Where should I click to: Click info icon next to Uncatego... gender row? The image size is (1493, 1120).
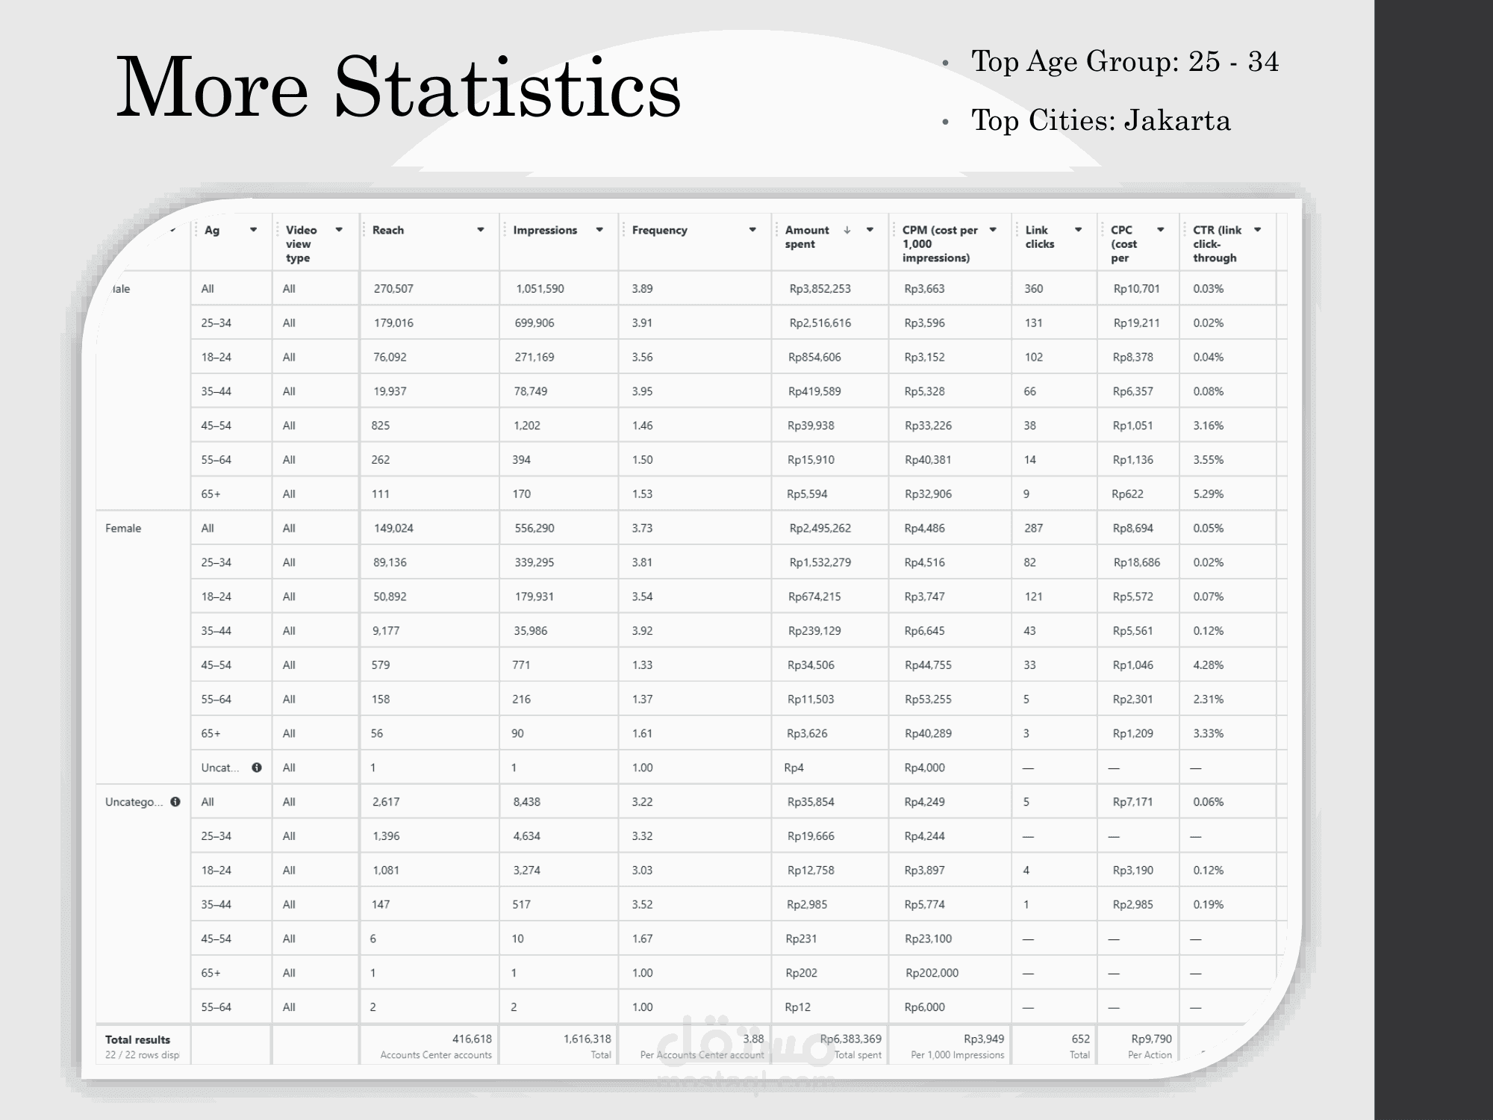(175, 802)
